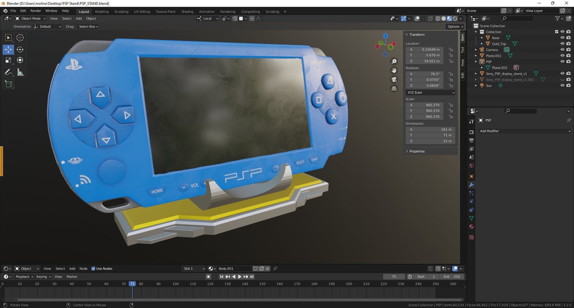Image resolution: width=574 pixels, height=308 pixels.
Task: Open the XYZ Euler rotation mode dropdown
Action: pyautogui.click(x=430, y=92)
